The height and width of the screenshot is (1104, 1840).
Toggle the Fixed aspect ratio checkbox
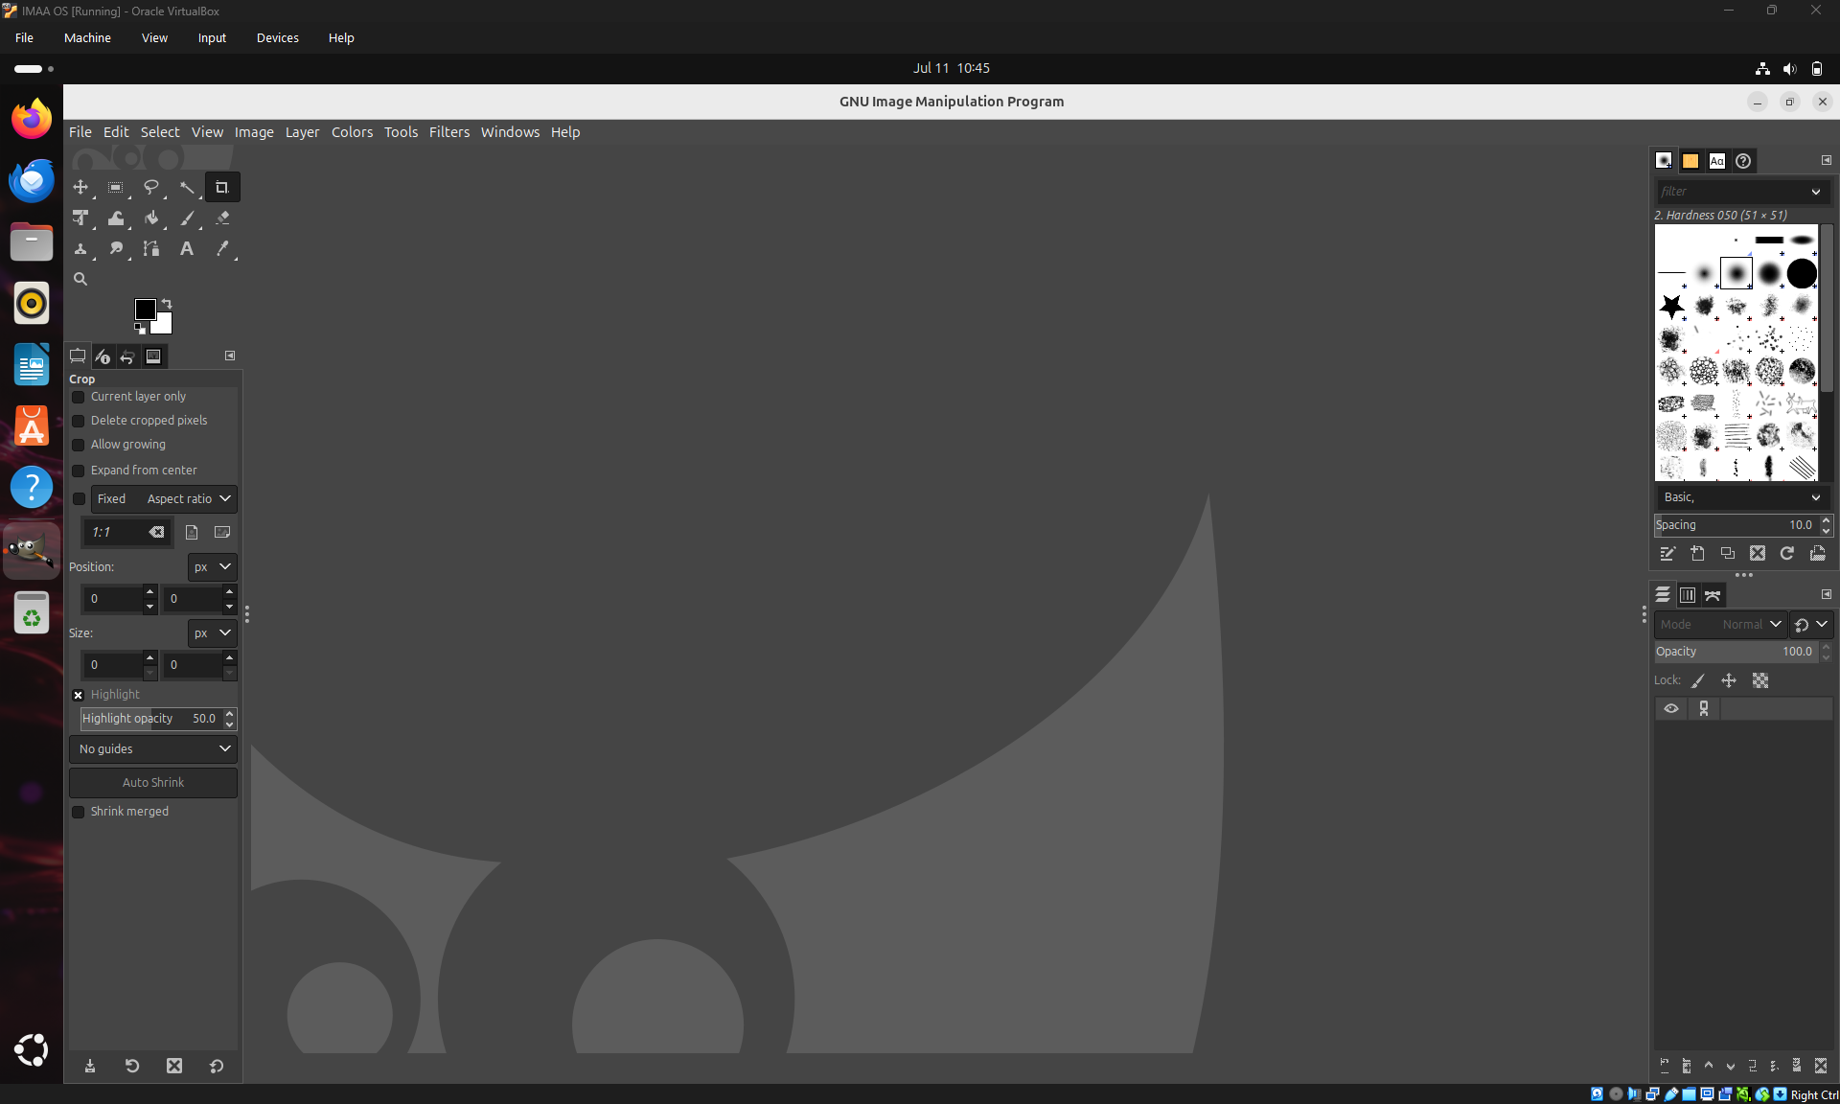pyautogui.click(x=80, y=499)
